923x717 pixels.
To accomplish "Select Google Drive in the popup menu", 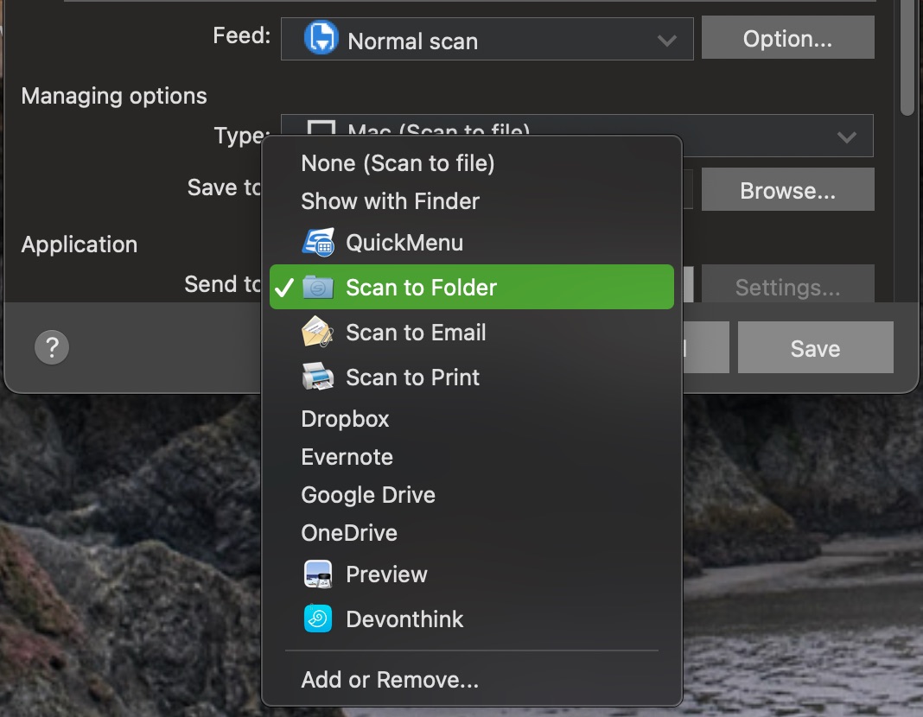I will click(x=472, y=495).
